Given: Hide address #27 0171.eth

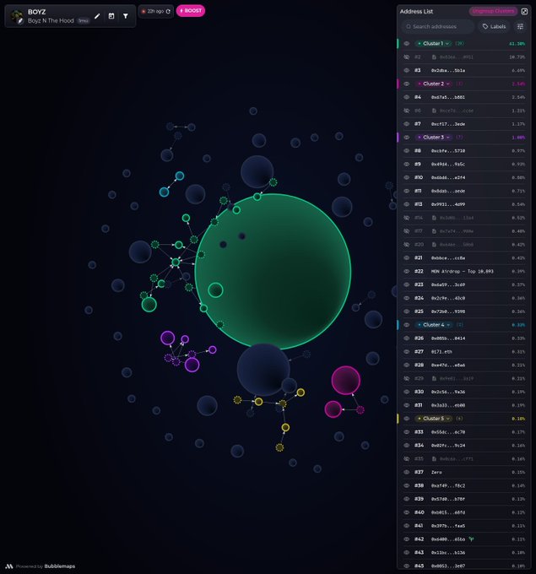Looking at the screenshot, I should pyautogui.click(x=406, y=351).
